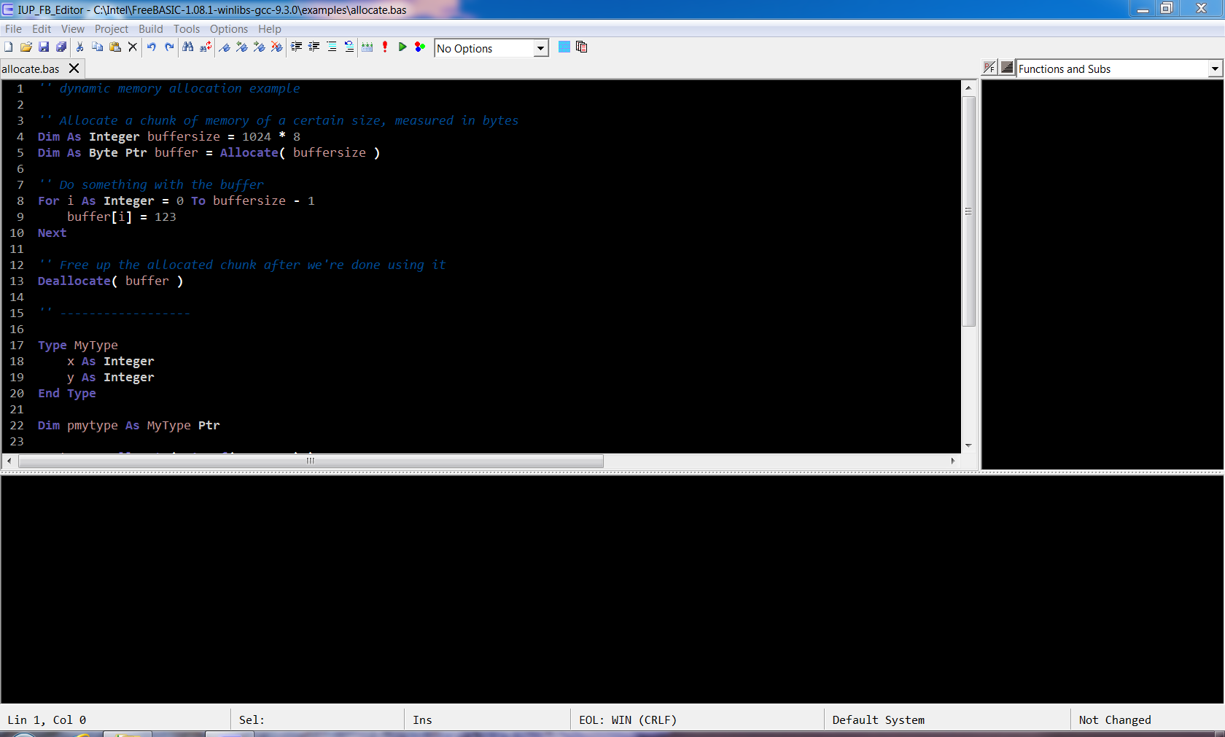1225x737 pixels.
Task: Click the red exclamation mark icon
Action: (x=384, y=47)
